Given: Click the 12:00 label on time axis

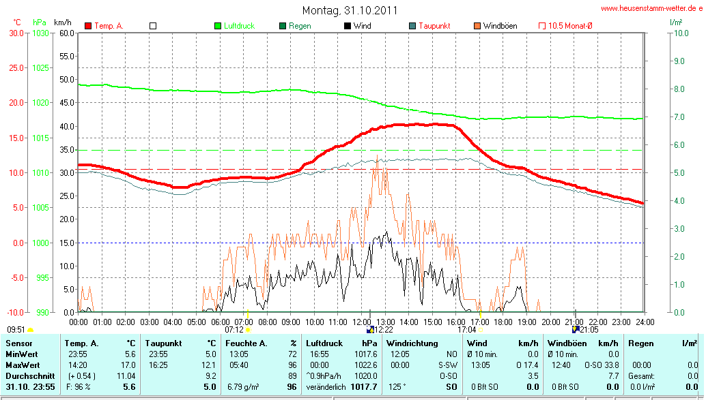Looking at the screenshot, I should 361,321.
